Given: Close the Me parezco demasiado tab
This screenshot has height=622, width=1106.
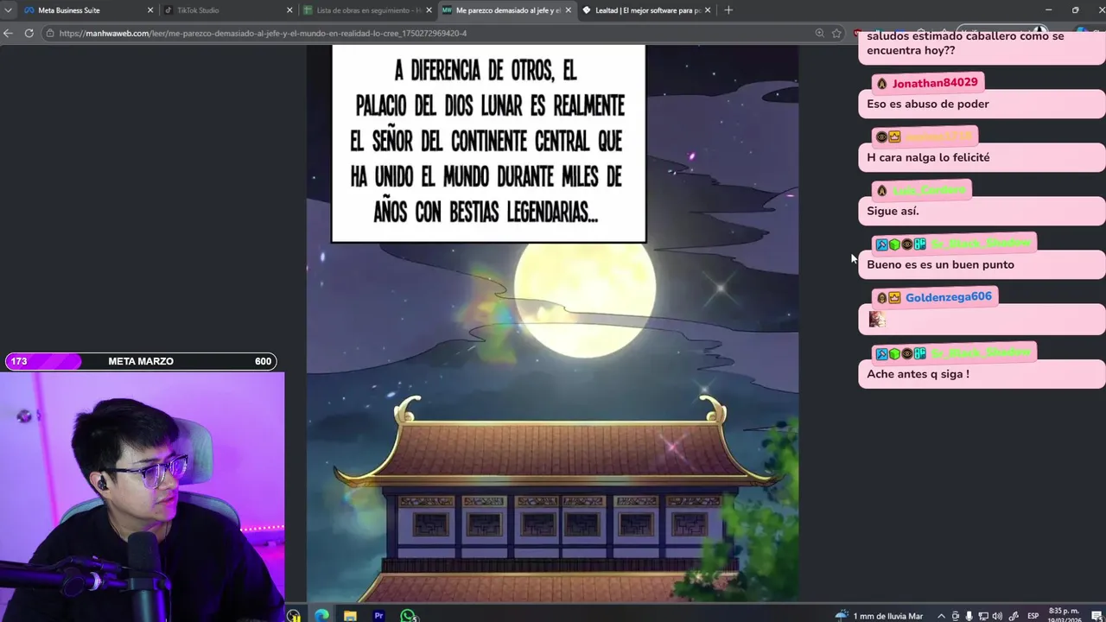Looking at the screenshot, I should pyautogui.click(x=568, y=10).
